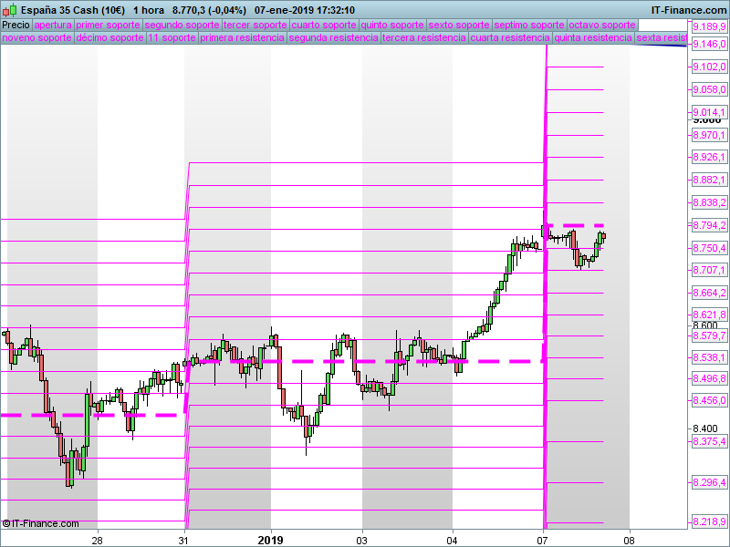
Task: Click the 8.538,1 price level tag
Action: 709,357
